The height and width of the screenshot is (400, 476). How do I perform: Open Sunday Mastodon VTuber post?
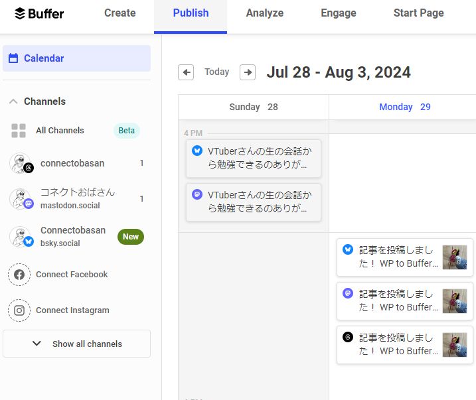pos(254,202)
